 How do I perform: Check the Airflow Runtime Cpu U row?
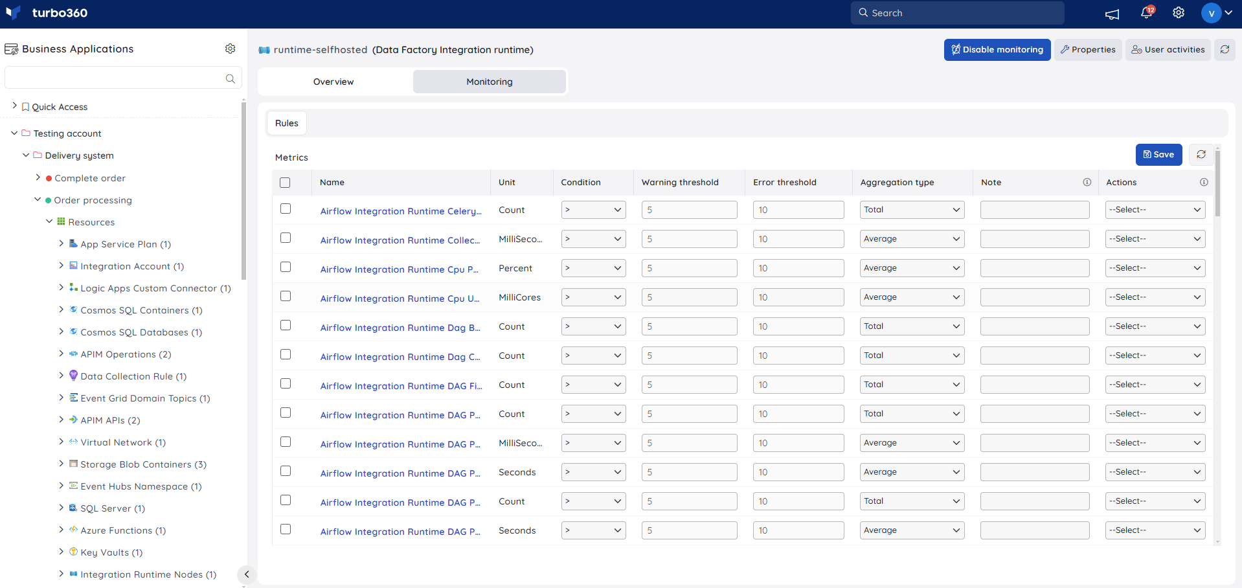[x=286, y=296]
